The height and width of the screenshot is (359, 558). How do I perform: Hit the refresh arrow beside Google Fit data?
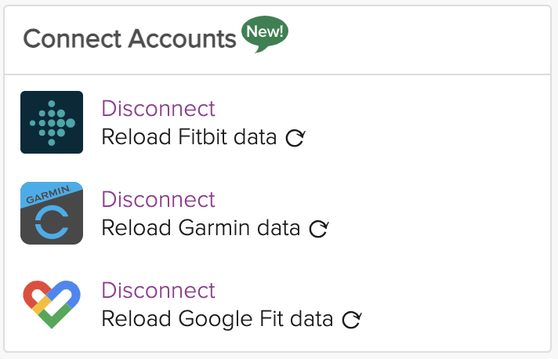point(352,320)
